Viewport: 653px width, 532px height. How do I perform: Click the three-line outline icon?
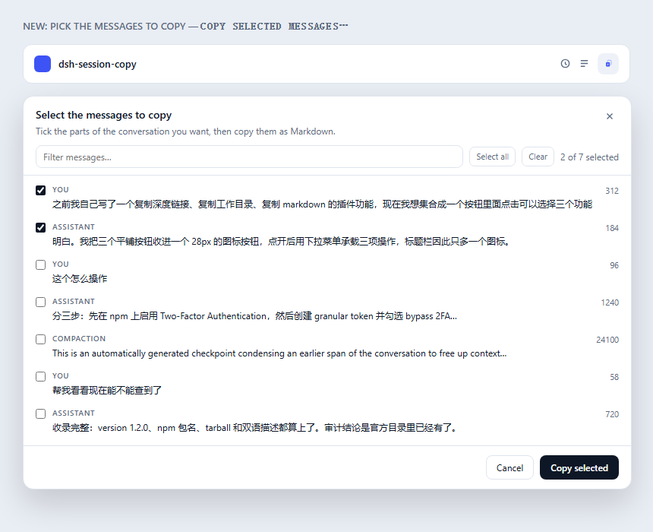pos(585,64)
